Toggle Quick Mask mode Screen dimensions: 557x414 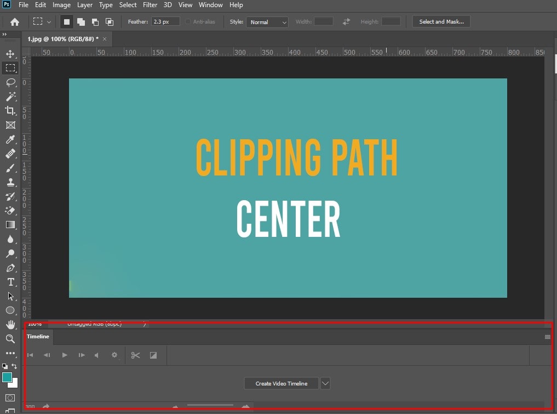[10, 397]
